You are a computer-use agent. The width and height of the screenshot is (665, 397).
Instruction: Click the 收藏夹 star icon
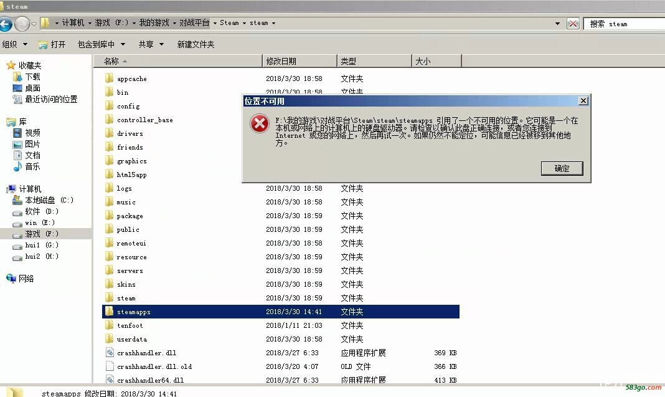11,65
